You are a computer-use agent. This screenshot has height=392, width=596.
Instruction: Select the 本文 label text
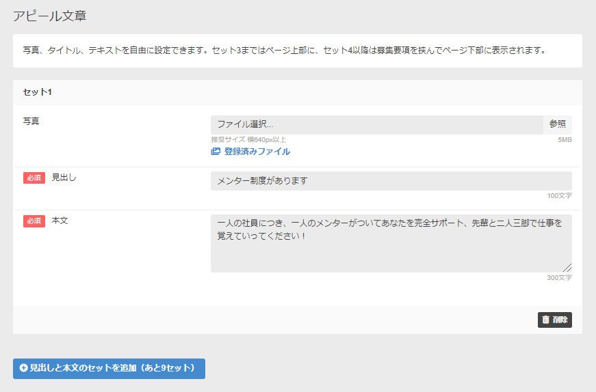[60, 221]
